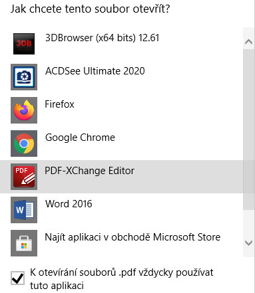Click the blue Word 2016 icon
This screenshot has width=255, height=293.
[x=24, y=210]
